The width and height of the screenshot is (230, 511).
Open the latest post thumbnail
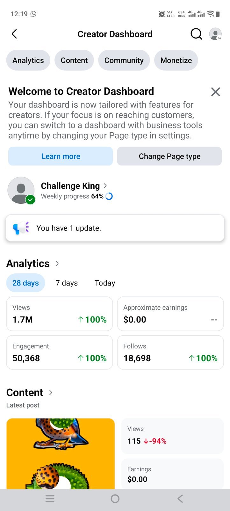tap(61, 454)
